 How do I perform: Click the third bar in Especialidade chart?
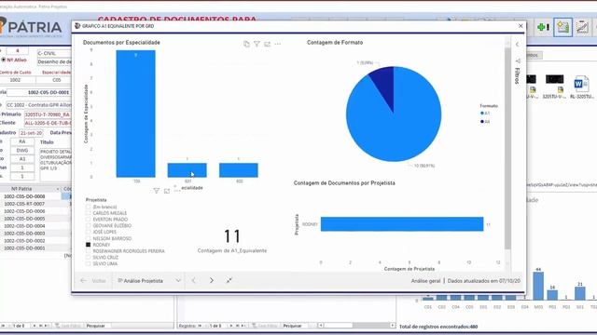coord(239,170)
